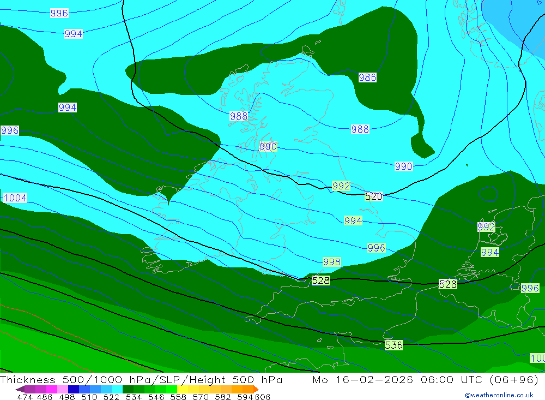545x400 pixels.
Task: Click the 992 label over Denmark
Action: pos(486,227)
